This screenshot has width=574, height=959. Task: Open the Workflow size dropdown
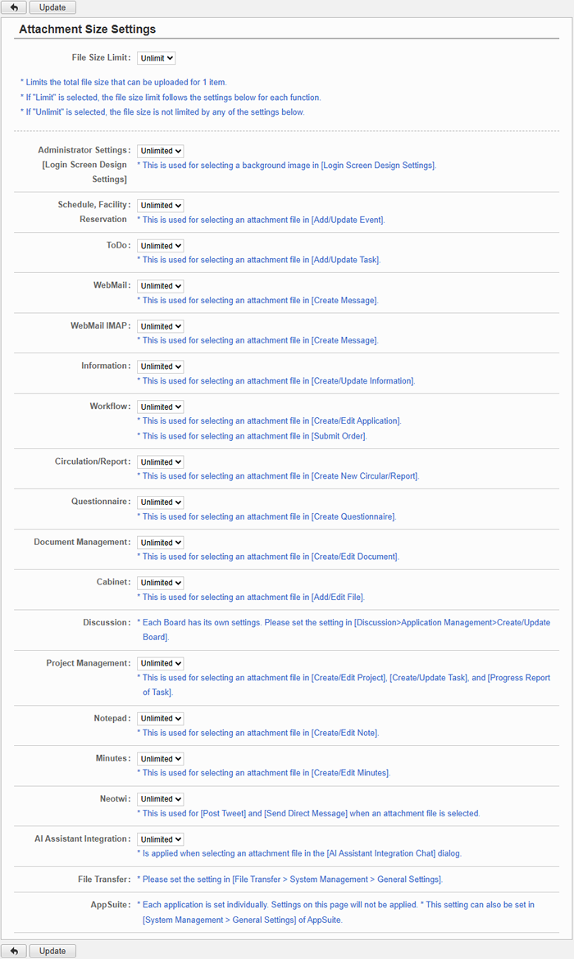click(161, 407)
